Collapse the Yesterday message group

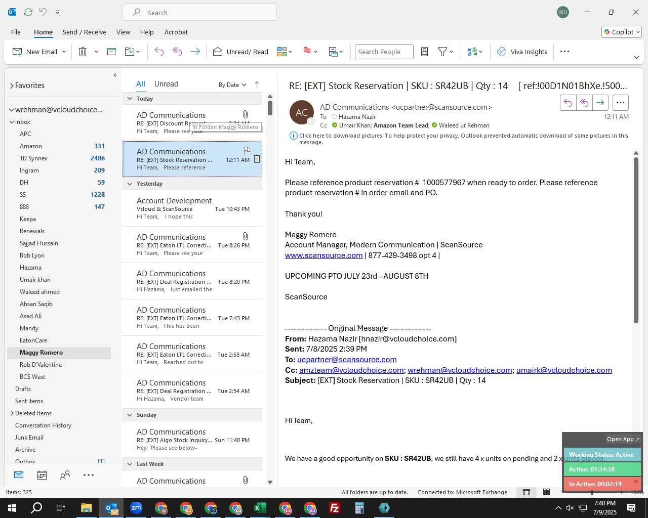pyautogui.click(x=130, y=184)
